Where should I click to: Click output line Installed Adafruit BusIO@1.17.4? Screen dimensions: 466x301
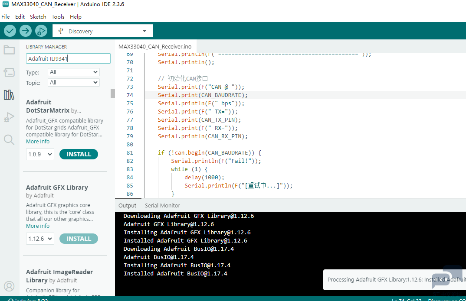coord(175,273)
